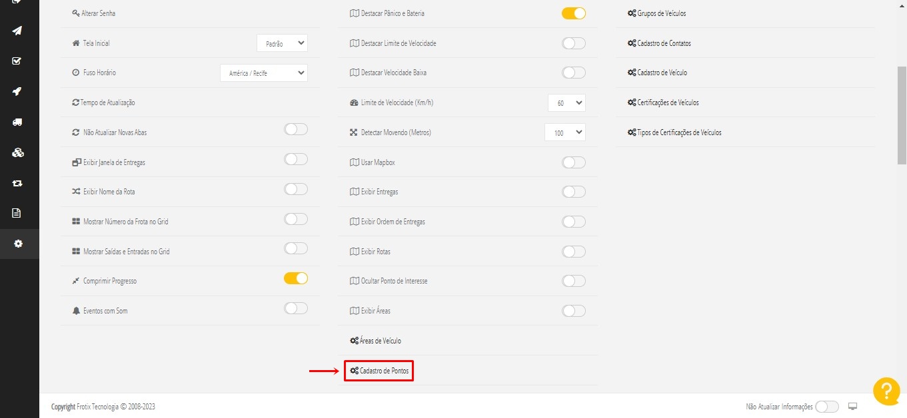Open the Tela Inicial dropdown
907x418 pixels.
point(282,43)
